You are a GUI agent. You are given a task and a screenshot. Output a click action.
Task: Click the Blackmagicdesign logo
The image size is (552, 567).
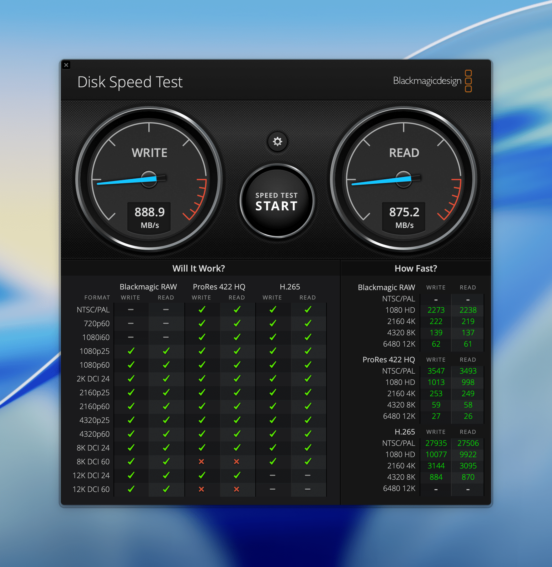[x=427, y=81]
